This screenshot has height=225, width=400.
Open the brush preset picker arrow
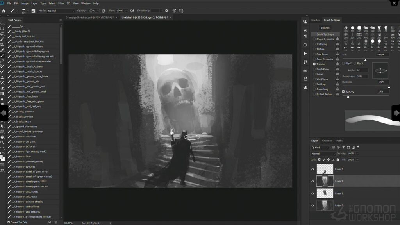[x=28, y=11]
